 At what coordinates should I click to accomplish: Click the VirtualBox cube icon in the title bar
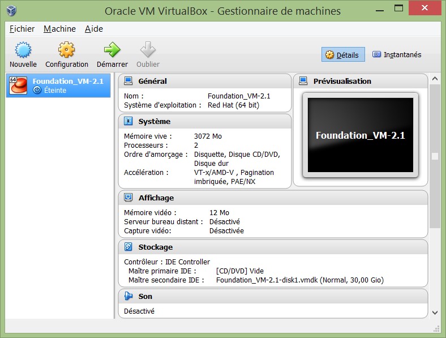point(12,11)
